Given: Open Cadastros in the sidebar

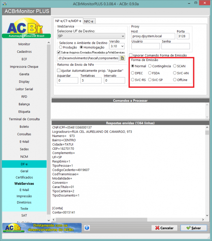Looking at the screenshot, I should (x=24, y=52).
